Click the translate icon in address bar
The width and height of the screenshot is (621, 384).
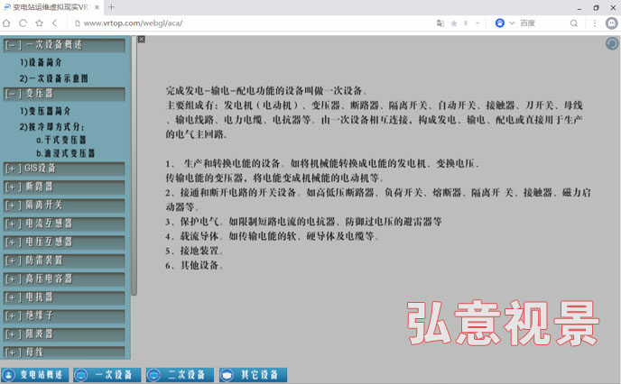[x=440, y=23]
